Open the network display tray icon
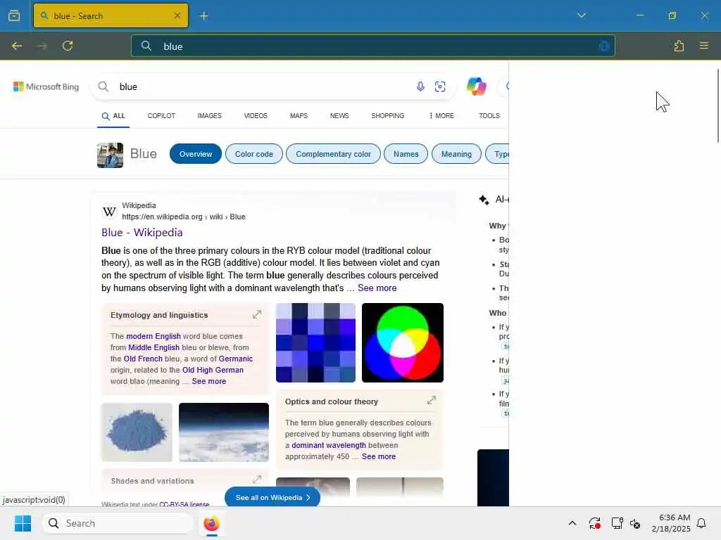The width and height of the screenshot is (721, 540). tap(617, 523)
